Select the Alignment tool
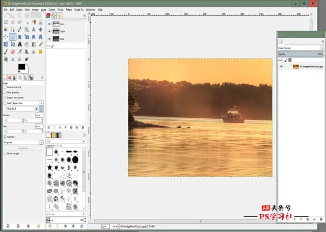 click(x=6, y=37)
